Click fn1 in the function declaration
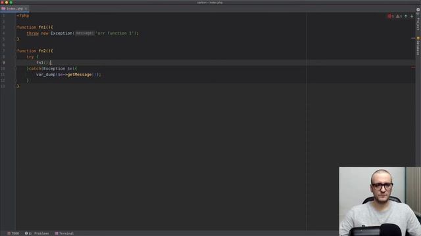This screenshot has width=421, height=236. [x=42, y=28]
